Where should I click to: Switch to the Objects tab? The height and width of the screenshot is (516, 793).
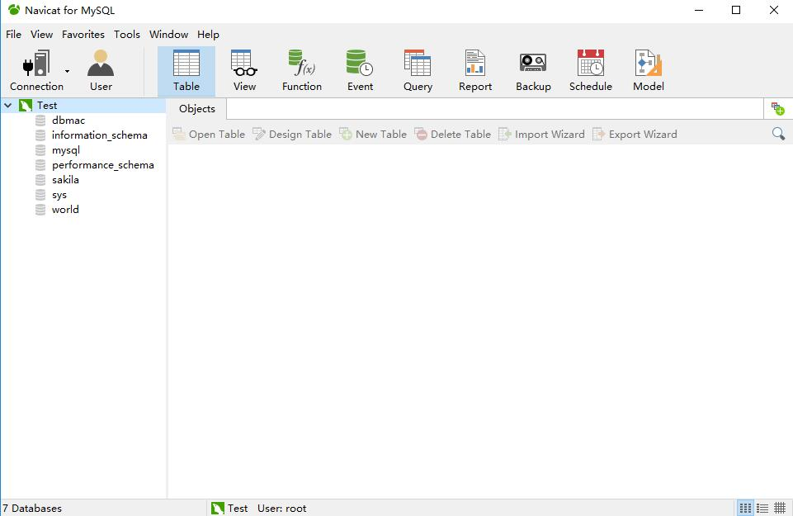pos(196,109)
